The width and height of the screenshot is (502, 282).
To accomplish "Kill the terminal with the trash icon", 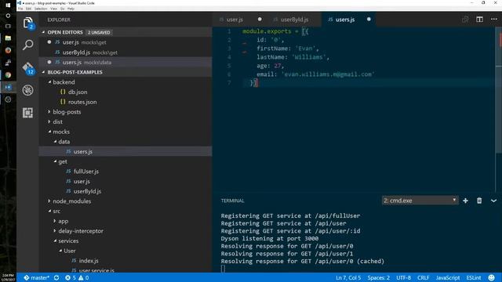I will coord(479,201).
